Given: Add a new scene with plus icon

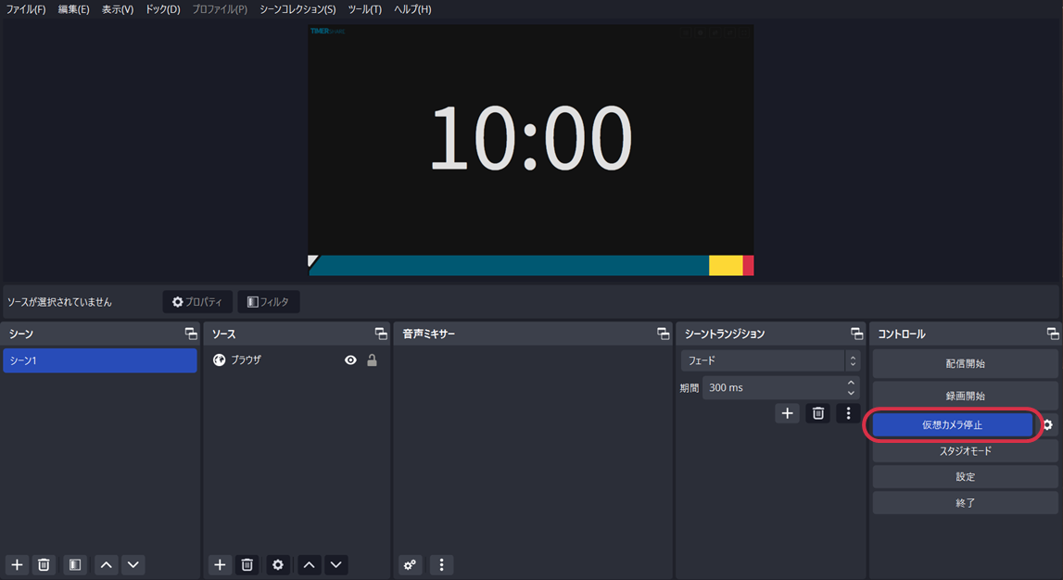Looking at the screenshot, I should [17, 564].
